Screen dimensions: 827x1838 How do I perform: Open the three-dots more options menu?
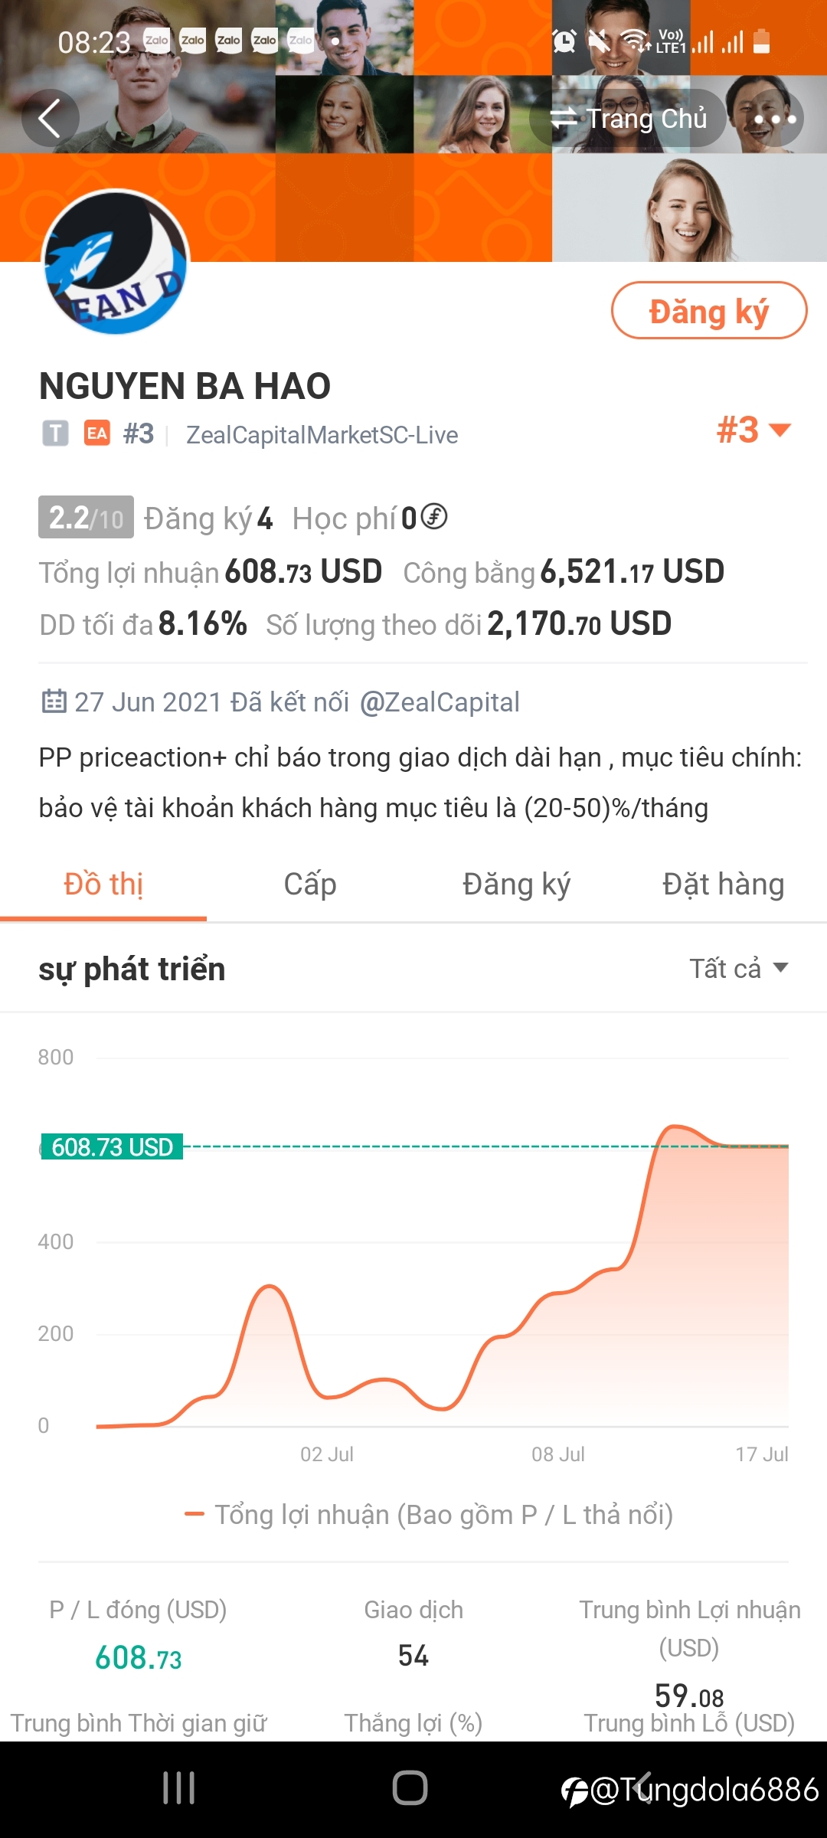(775, 119)
